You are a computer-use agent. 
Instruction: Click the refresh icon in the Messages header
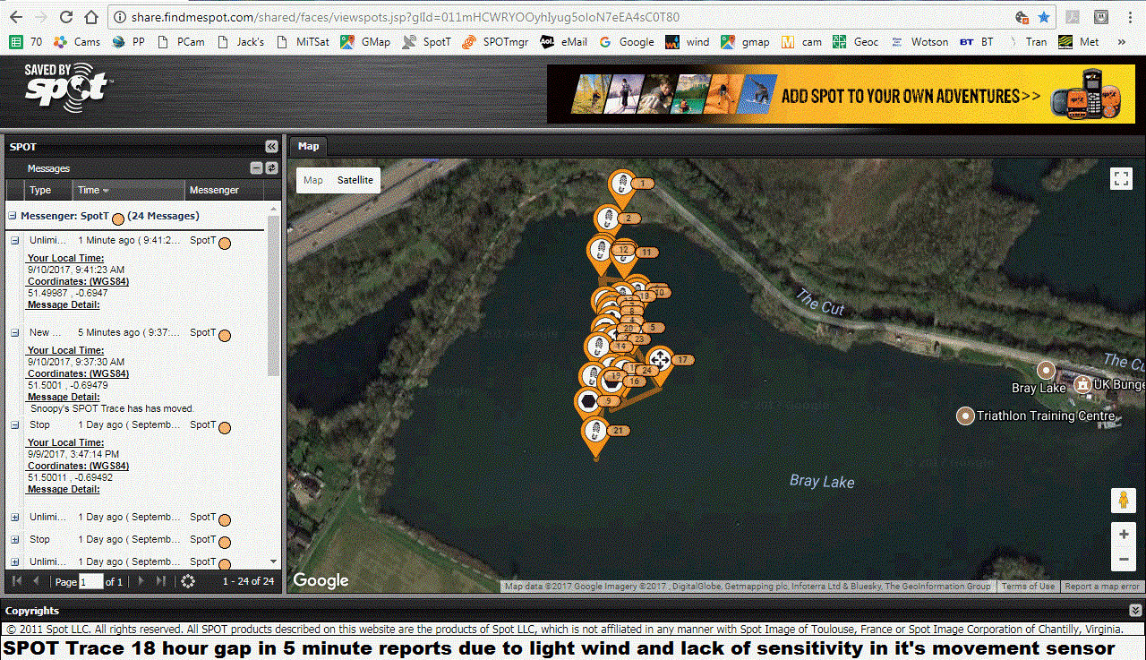(271, 168)
